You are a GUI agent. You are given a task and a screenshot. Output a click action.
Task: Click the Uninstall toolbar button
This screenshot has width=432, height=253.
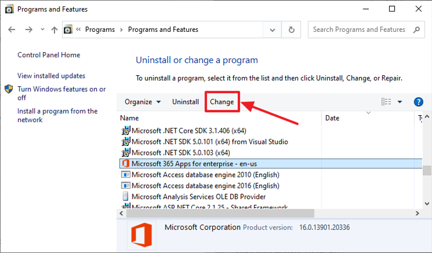185,102
